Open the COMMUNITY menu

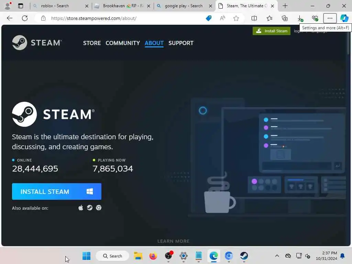click(x=123, y=43)
